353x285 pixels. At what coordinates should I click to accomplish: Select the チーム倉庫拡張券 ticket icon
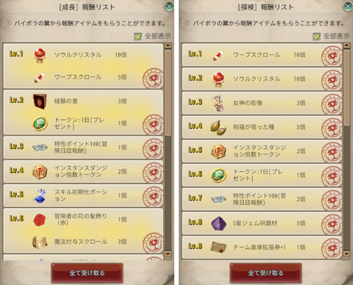218,247
